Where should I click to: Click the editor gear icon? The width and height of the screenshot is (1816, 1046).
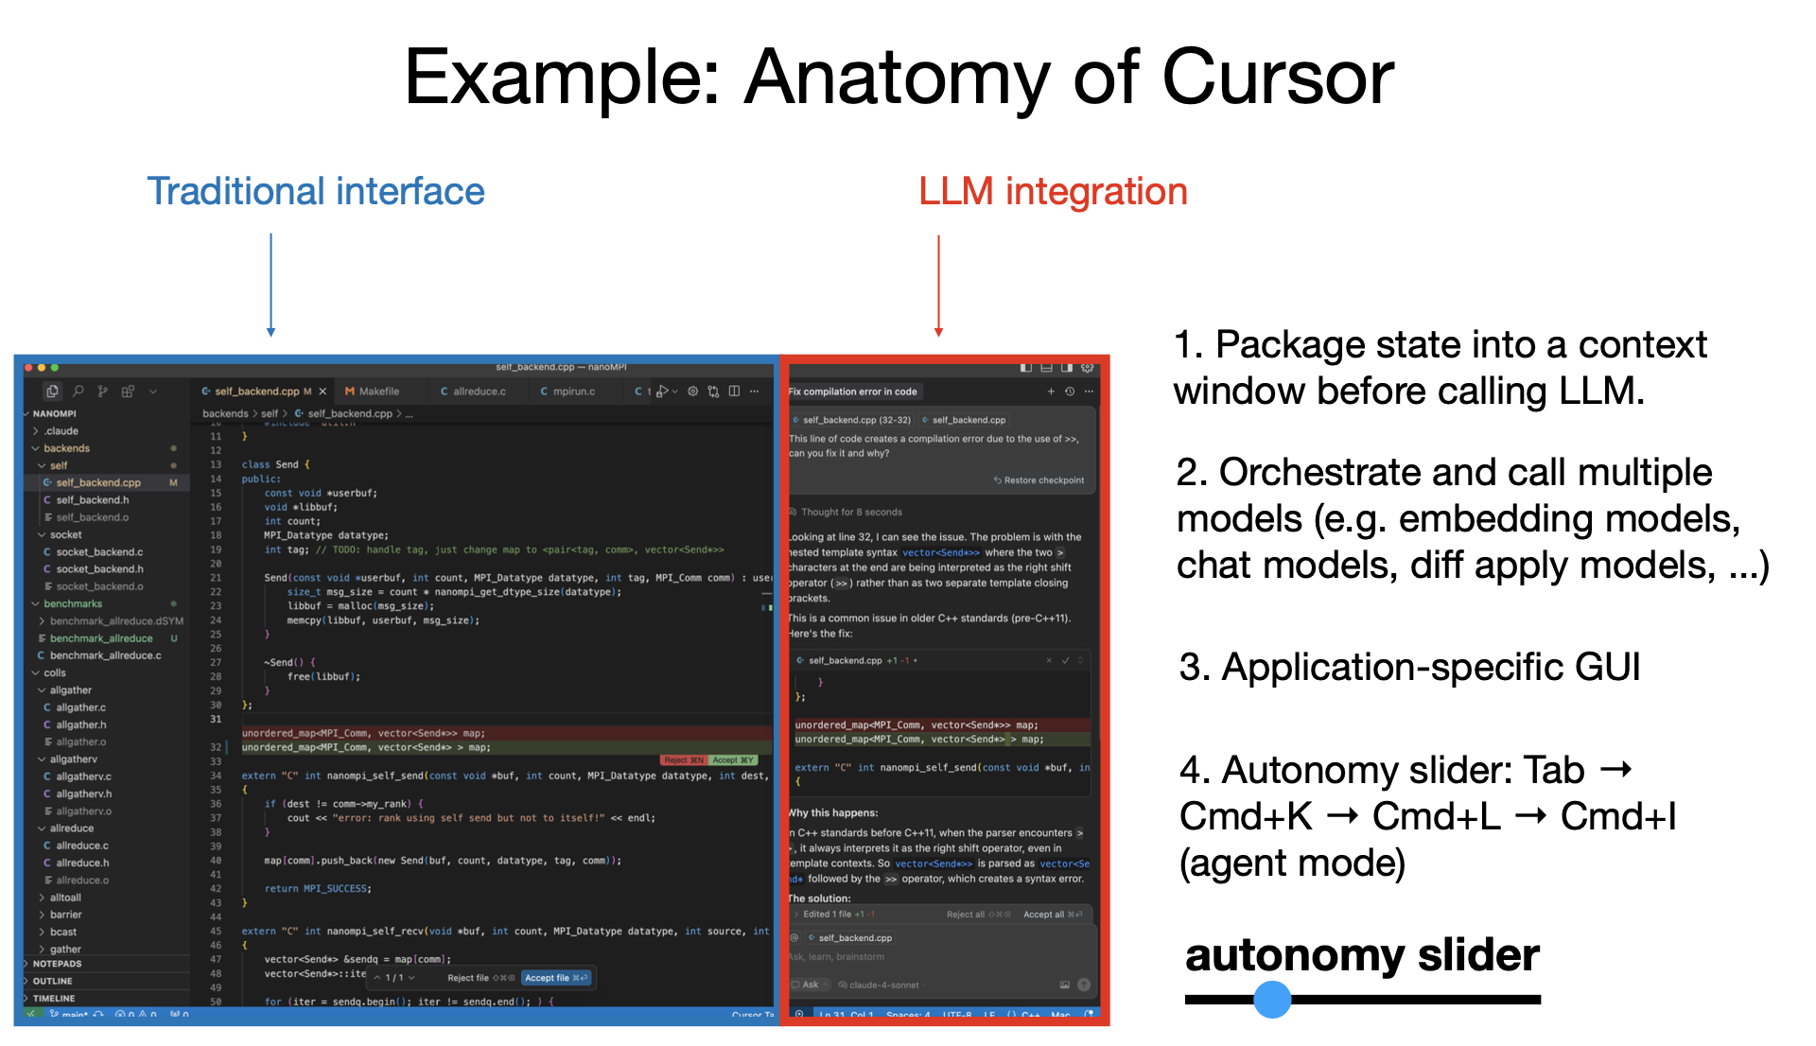click(x=692, y=391)
